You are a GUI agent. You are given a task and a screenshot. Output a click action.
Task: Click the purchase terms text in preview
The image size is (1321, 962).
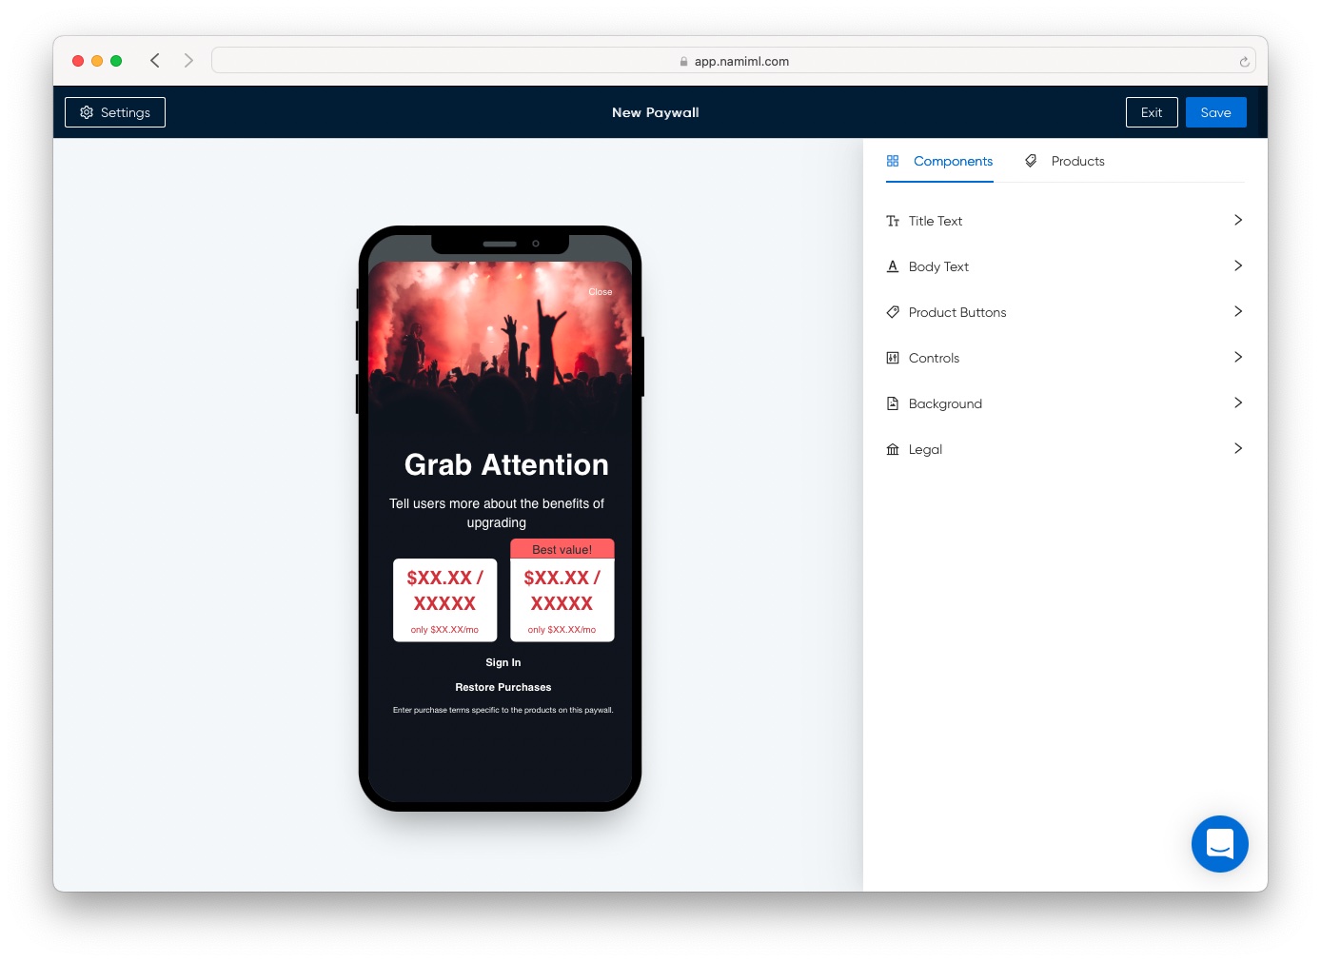[503, 710]
